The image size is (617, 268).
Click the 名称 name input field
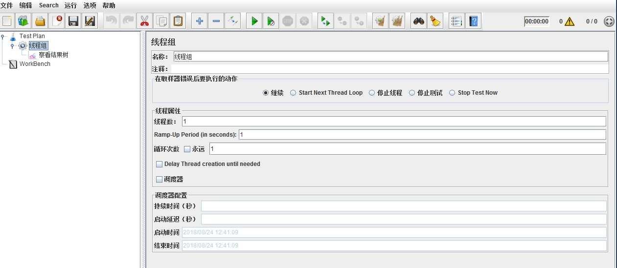tap(391, 57)
